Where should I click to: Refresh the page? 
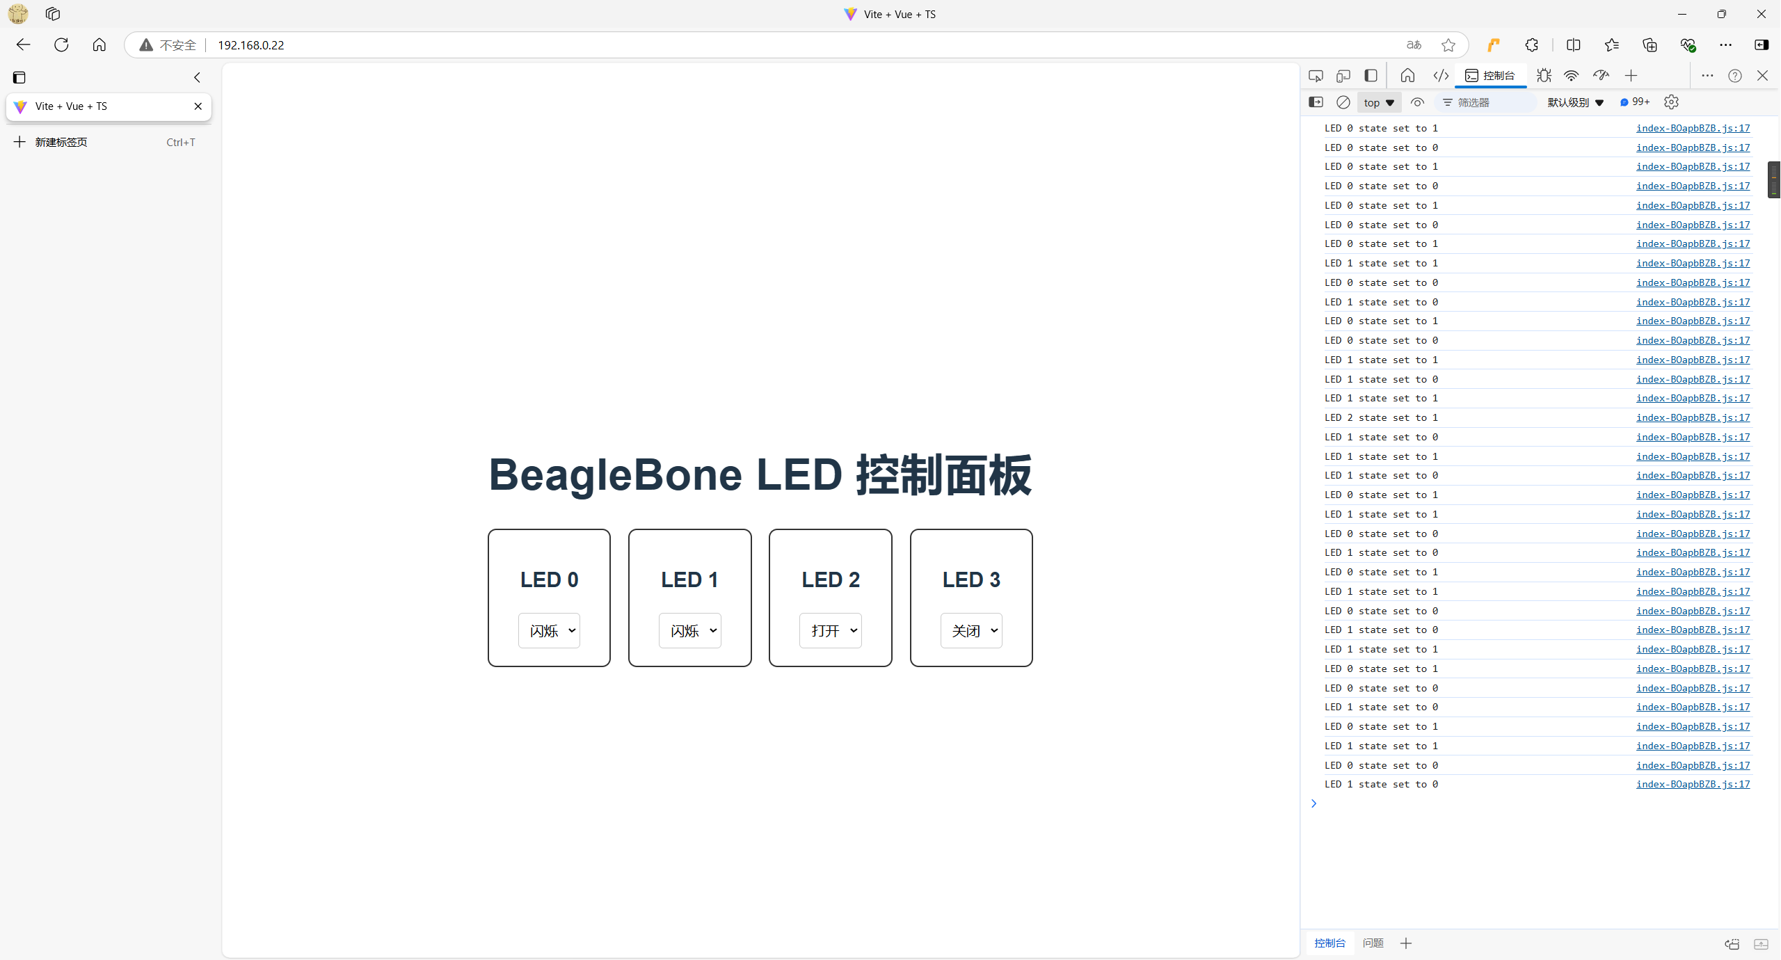[61, 45]
